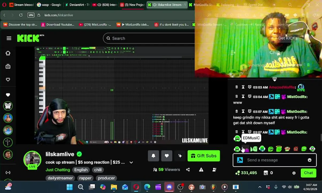The image size is (322, 193).
Task: Click the share icon next to Viewers
Action: [x=188, y=169]
